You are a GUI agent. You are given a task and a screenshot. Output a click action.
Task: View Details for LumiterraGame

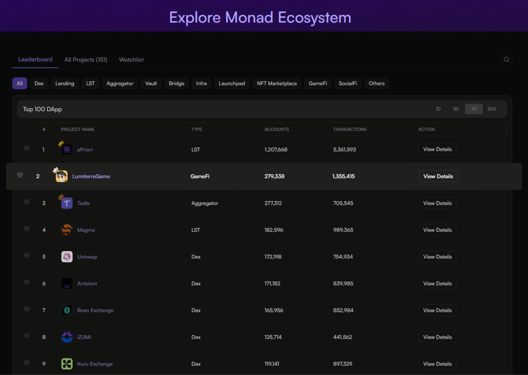(438, 176)
